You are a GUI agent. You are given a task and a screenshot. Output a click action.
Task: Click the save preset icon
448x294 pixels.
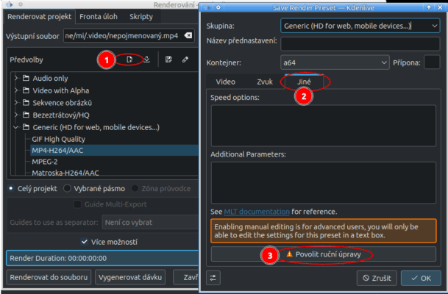pyautogui.click(x=169, y=60)
